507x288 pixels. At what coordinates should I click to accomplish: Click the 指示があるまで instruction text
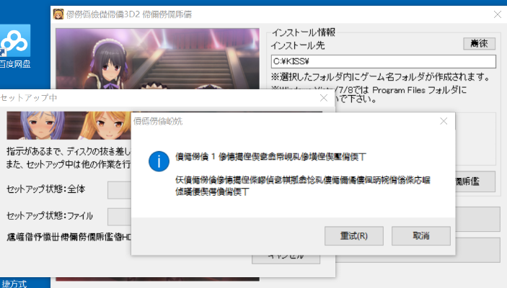point(69,151)
